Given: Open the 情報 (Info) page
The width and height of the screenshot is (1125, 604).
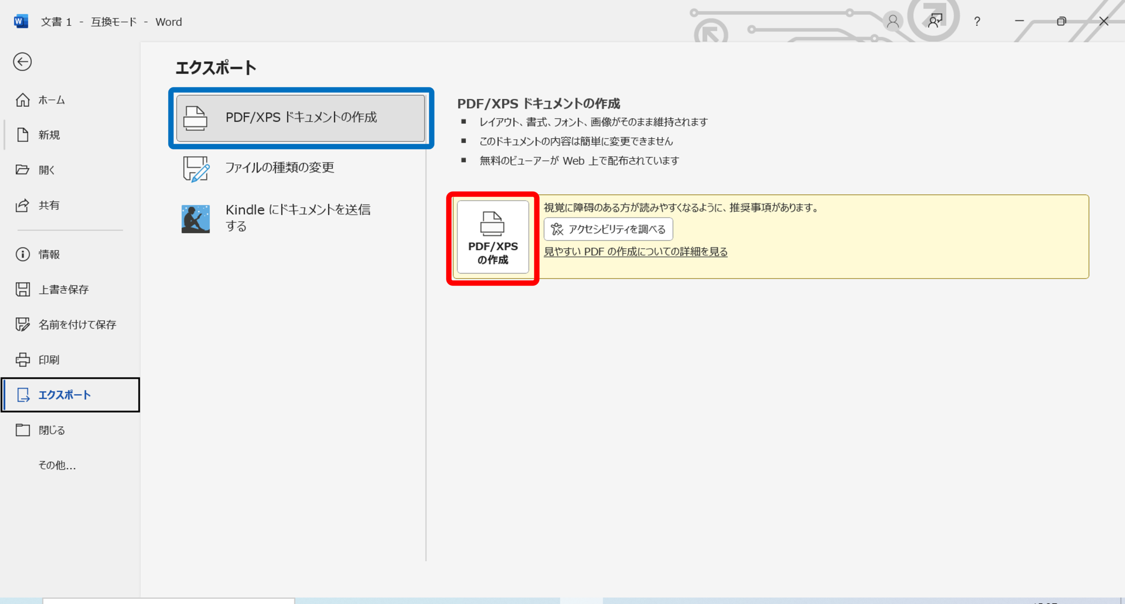Looking at the screenshot, I should [x=48, y=254].
